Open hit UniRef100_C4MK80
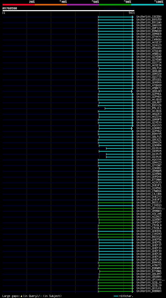Screen dimensions: 166x298 coord(149,39)
